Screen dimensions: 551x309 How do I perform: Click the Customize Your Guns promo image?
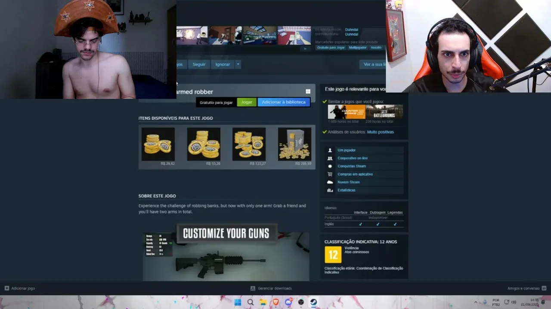[x=226, y=252]
